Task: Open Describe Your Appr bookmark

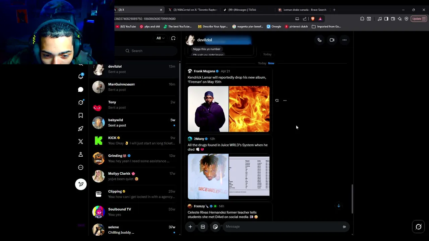Action: [213, 26]
